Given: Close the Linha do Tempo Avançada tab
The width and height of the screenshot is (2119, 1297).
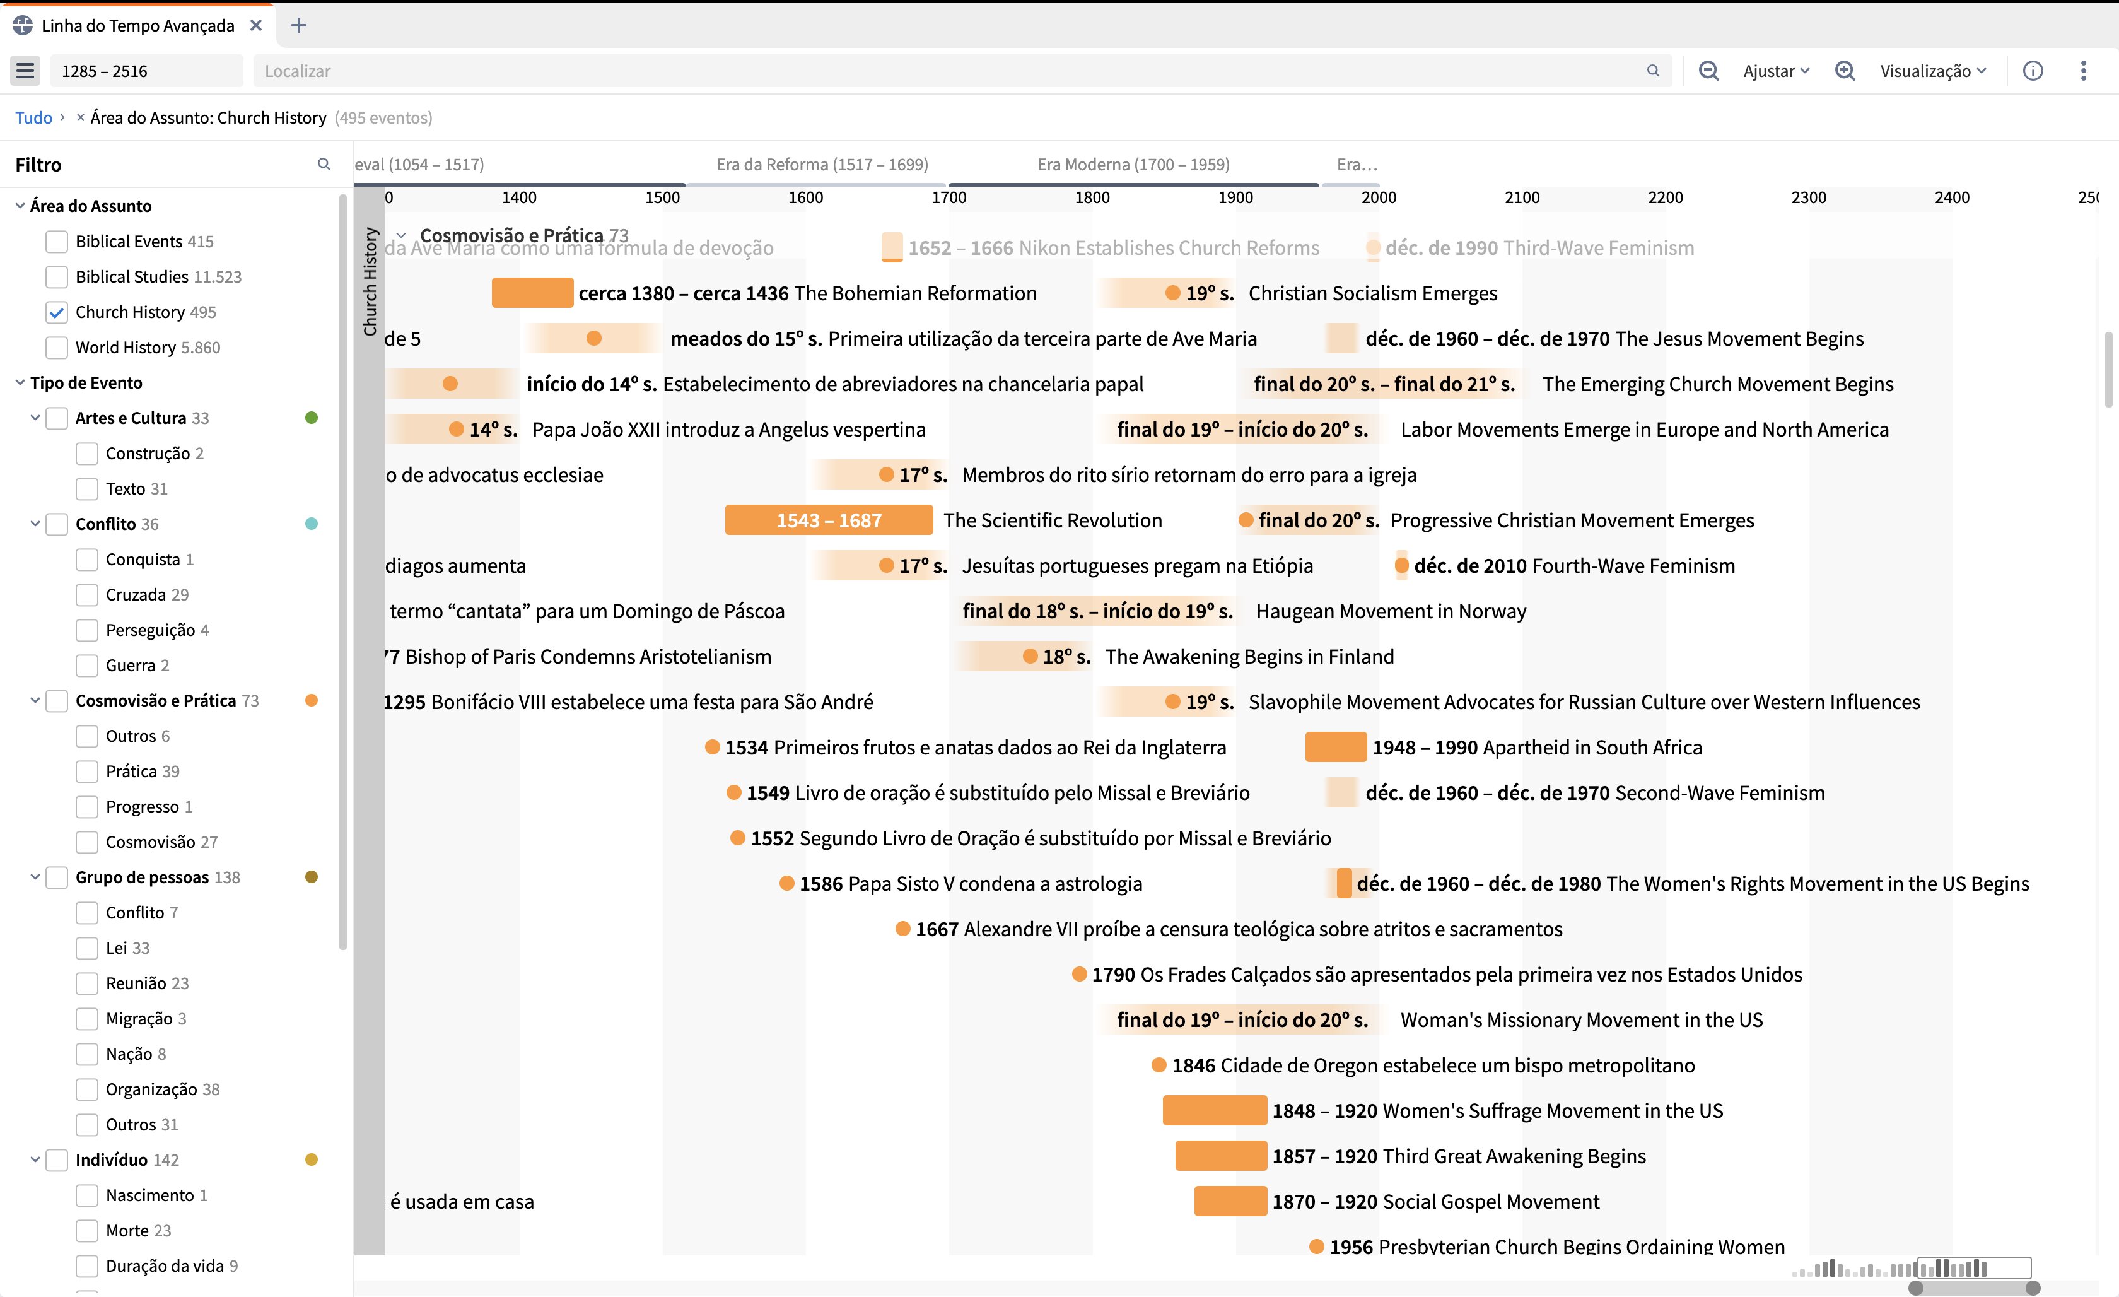Looking at the screenshot, I should pyautogui.click(x=255, y=25).
